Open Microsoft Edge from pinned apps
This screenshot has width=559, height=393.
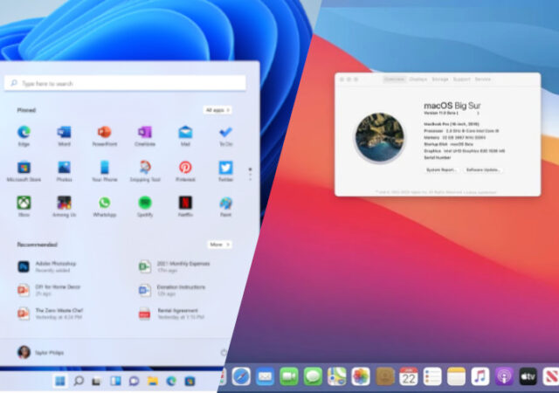point(24,133)
